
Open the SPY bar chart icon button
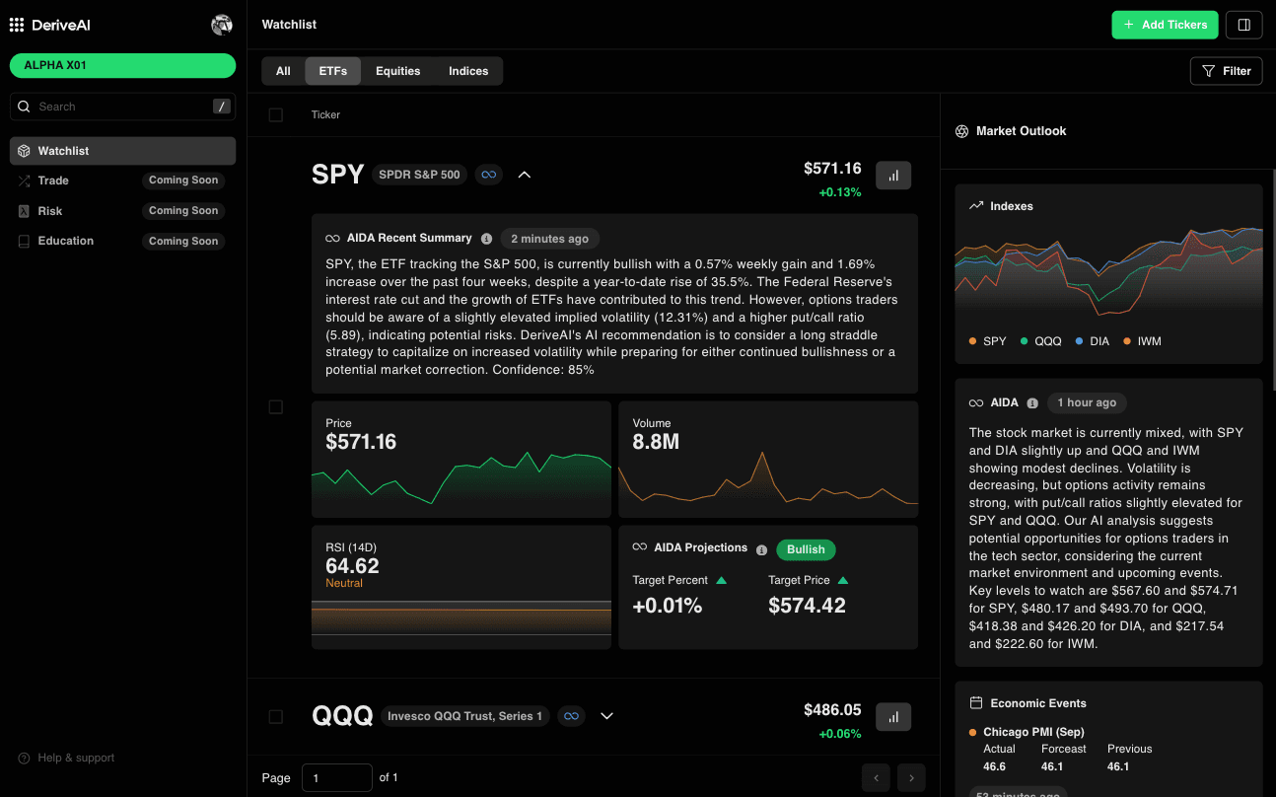click(893, 175)
